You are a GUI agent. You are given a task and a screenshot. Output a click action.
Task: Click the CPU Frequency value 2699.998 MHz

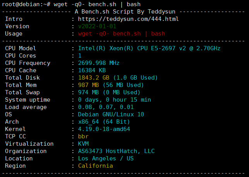(x=99, y=63)
